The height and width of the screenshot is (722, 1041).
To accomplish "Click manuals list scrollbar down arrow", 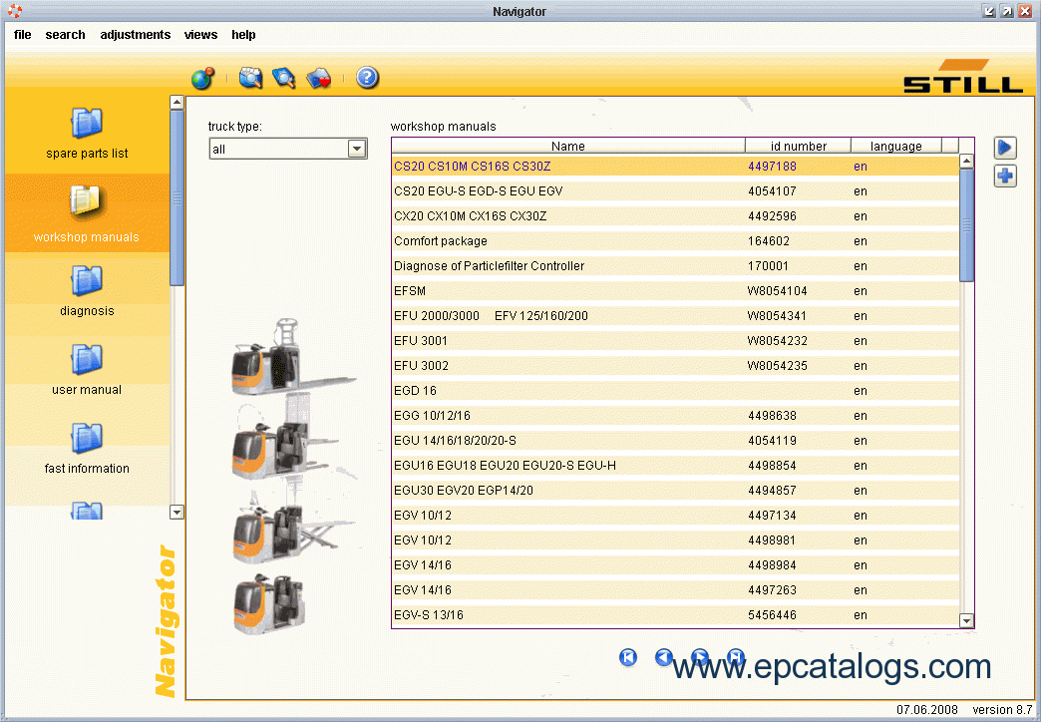I will pos(966,621).
